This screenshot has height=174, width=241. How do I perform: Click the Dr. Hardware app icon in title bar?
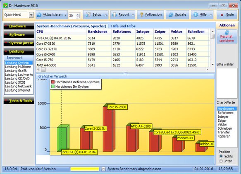coord(5,6)
